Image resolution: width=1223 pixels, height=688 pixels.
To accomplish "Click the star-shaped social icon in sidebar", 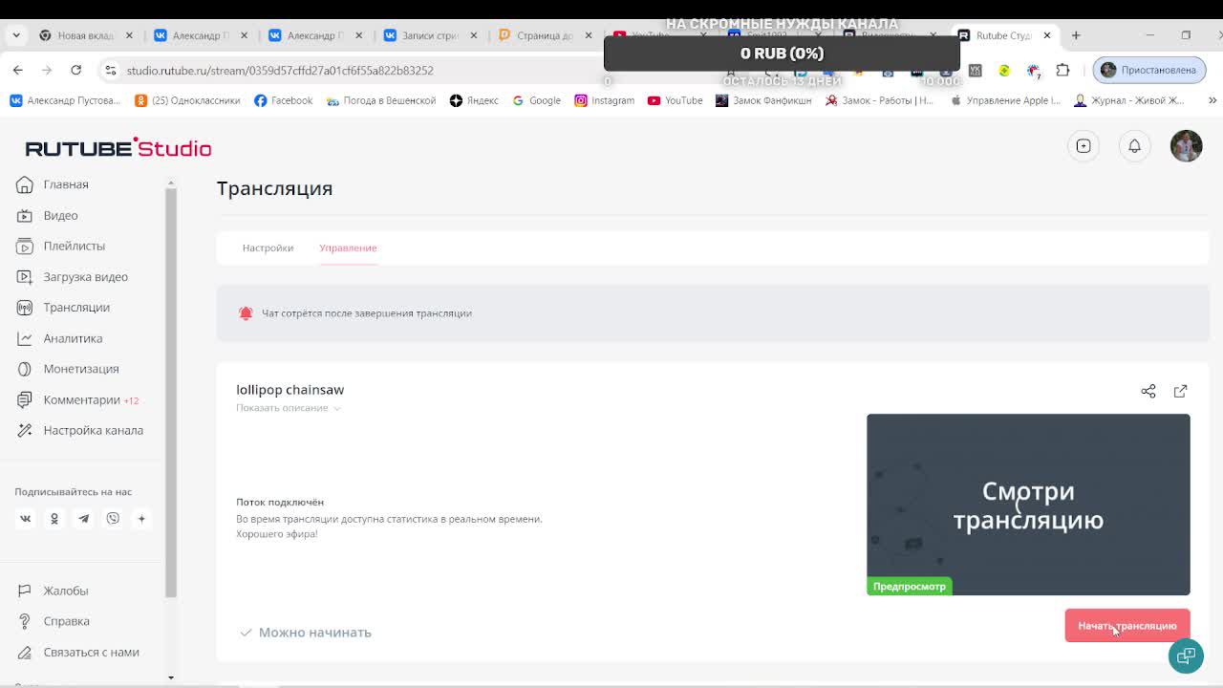I will [141, 519].
